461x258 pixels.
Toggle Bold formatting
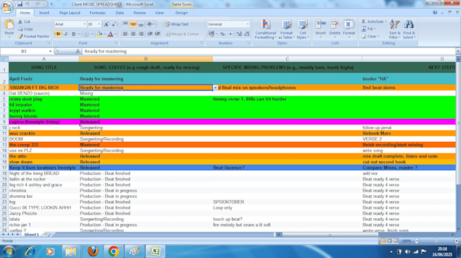58,34
